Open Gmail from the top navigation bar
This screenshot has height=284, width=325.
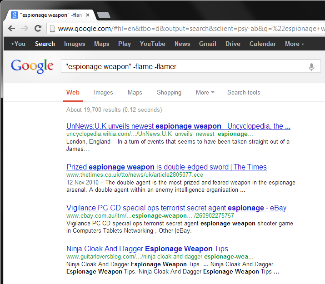(207, 44)
